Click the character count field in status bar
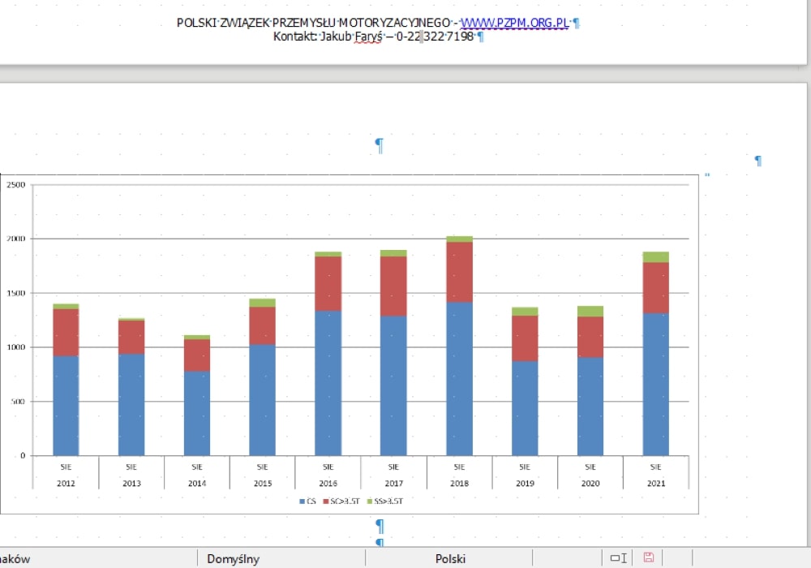The height and width of the screenshot is (568, 811). coord(16,558)
